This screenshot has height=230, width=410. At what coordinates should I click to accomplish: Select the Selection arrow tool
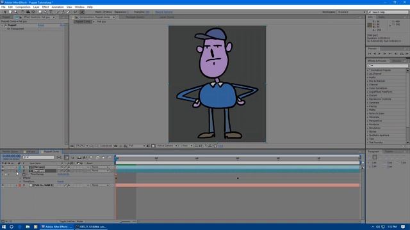click(x=4, y=12)
